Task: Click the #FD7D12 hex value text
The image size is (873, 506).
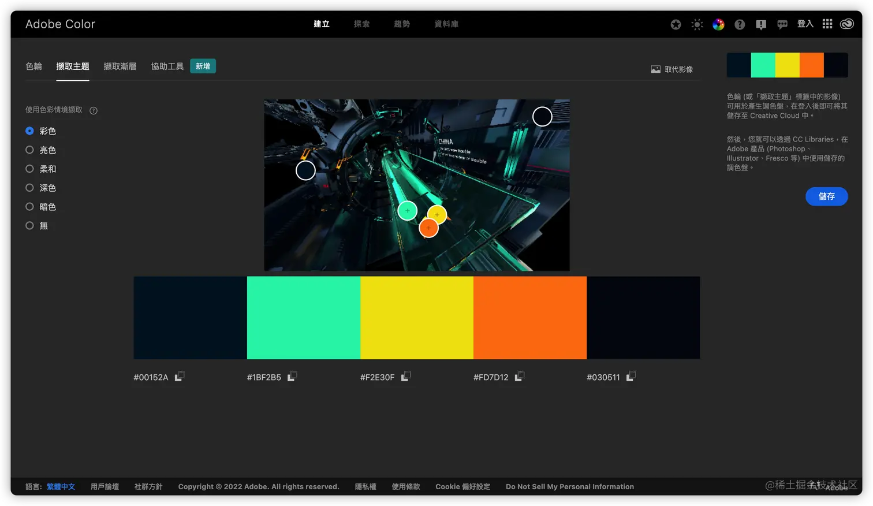Action: pos(491,377)
